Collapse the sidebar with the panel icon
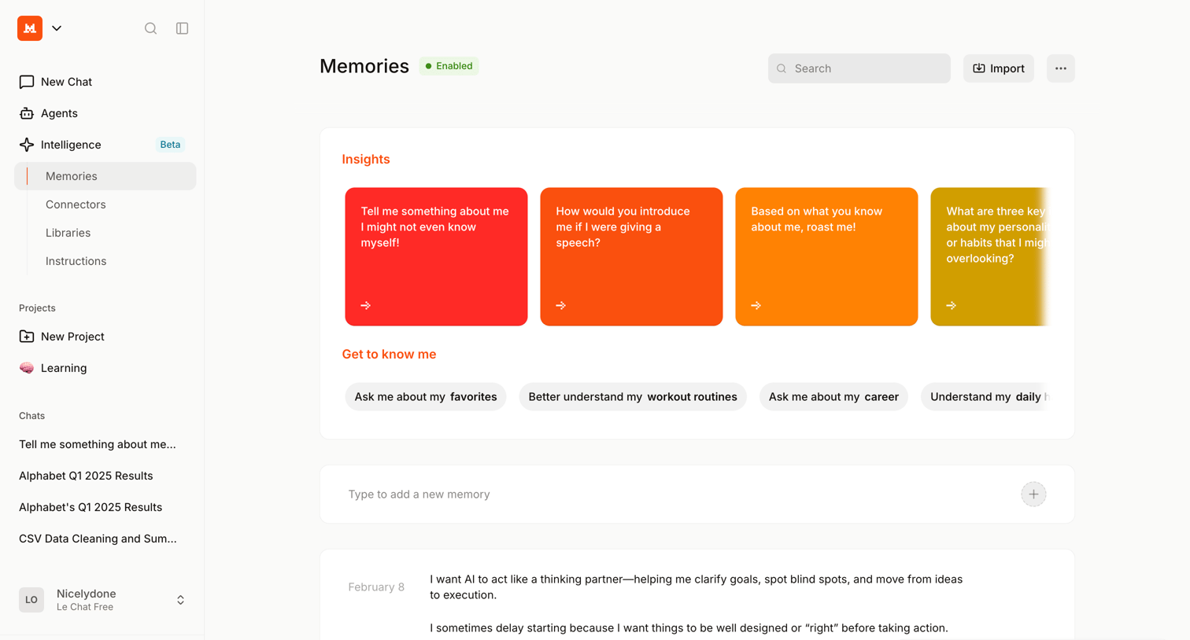The image size is (1190, 640). (182, 28)
